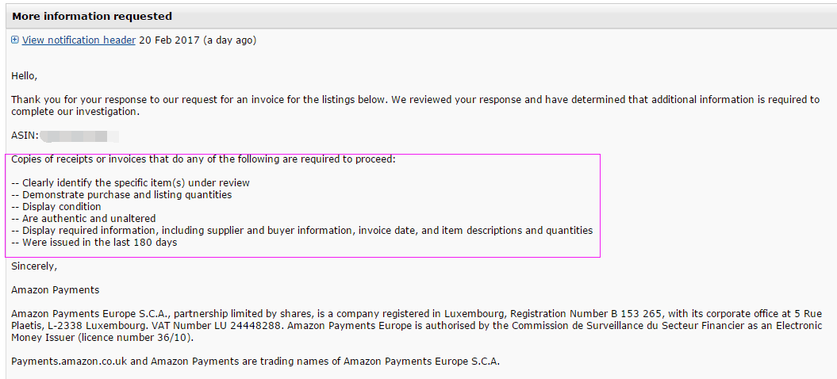The width and height of the screenshot is (837, 379).
Task: Click the Hello greeting line
Action: (25, 76)
